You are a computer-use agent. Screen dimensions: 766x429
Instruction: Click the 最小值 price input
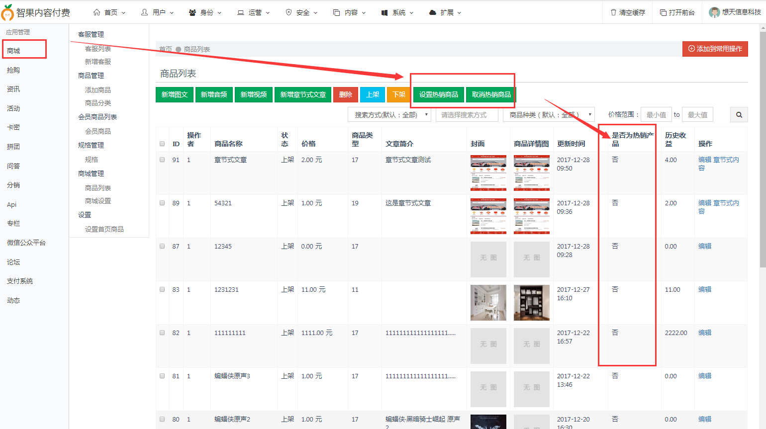coord(656,115)
